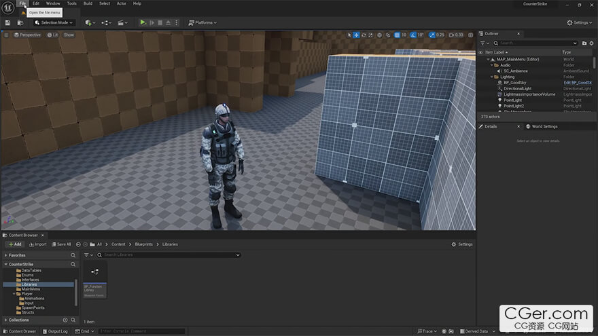Expand the Collections section
This screenshot has width=598, height=336.
[x=5, y=320]
